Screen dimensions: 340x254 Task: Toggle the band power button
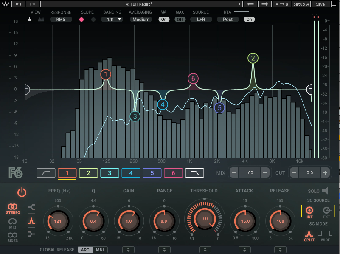[x=22, y=192]
